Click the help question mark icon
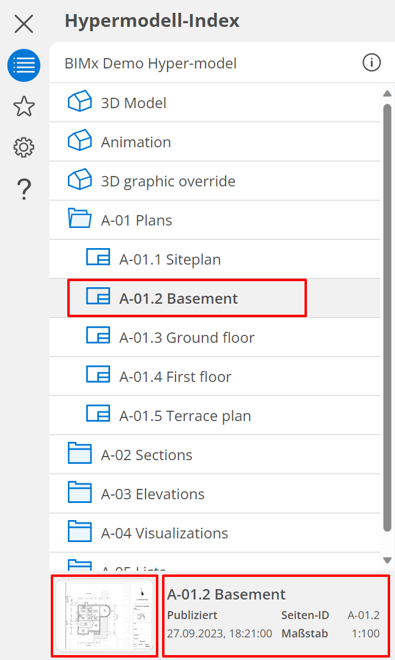The height and width of the screenshot is (660, 395). tap(24, 189)
